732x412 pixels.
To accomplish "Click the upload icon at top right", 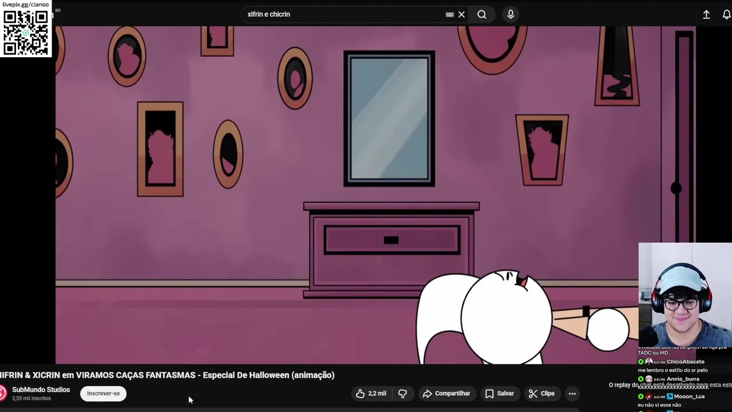I will coord(706,14).
